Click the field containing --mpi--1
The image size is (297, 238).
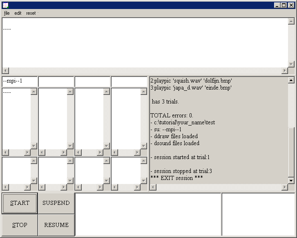20,82
